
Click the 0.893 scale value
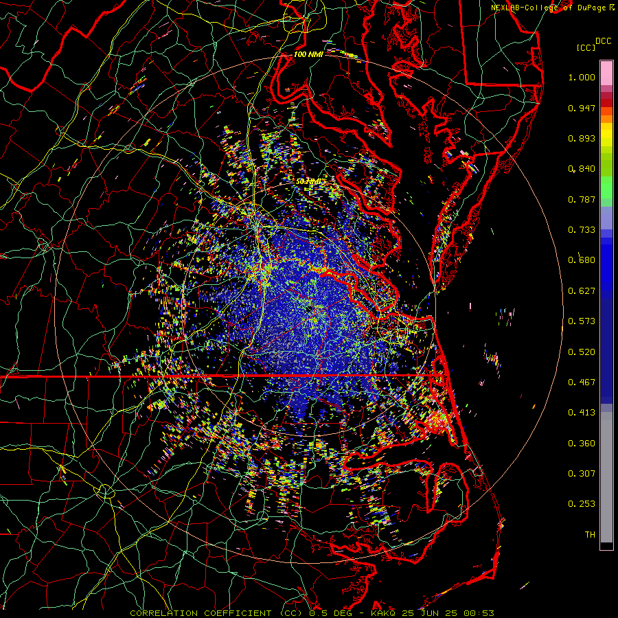coord(582,138)
